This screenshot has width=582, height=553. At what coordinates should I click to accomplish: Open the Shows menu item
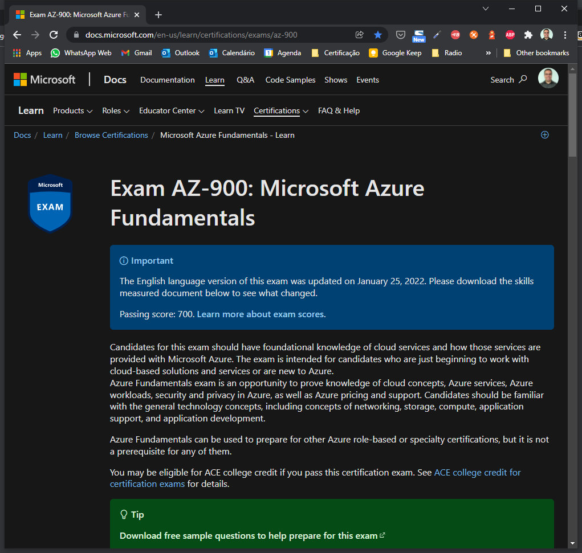tap(336, 80)
